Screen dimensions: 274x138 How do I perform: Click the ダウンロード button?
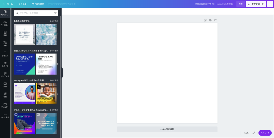(256, 4)
